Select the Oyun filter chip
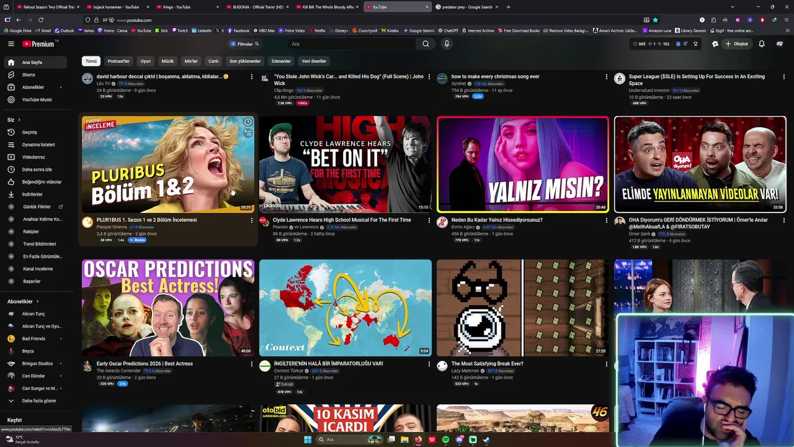This screenshot has height=447, width=794. tap(146, 61)
